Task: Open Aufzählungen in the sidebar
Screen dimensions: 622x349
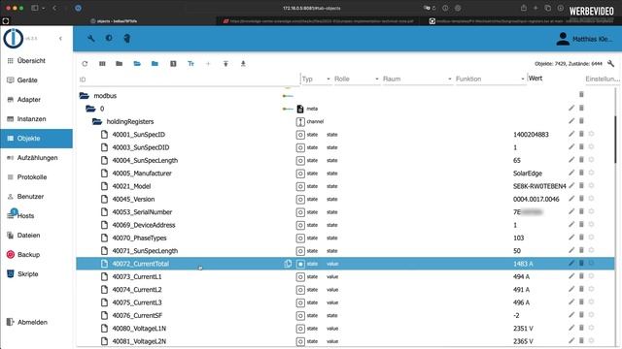Action: click(37, 157)
